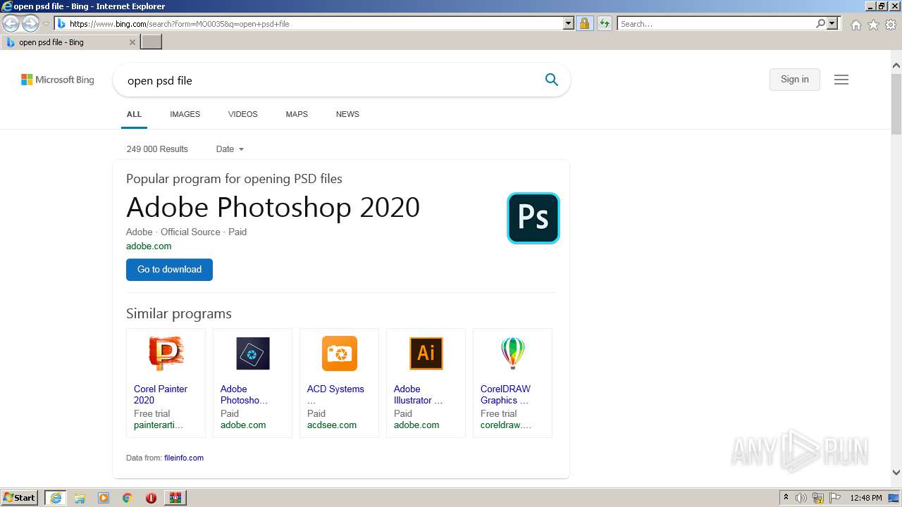The width and height of the screenshot is (902, 507).
Task: Open the media player taskbar icon
Action: [104, 498]
